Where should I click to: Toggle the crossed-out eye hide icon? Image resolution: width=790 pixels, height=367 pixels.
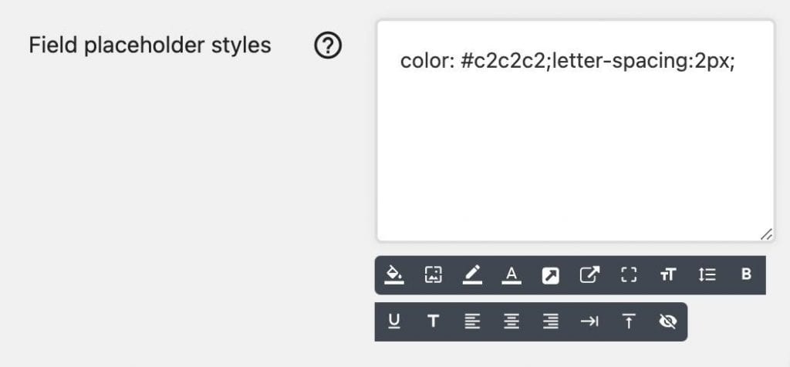point(668,322)
